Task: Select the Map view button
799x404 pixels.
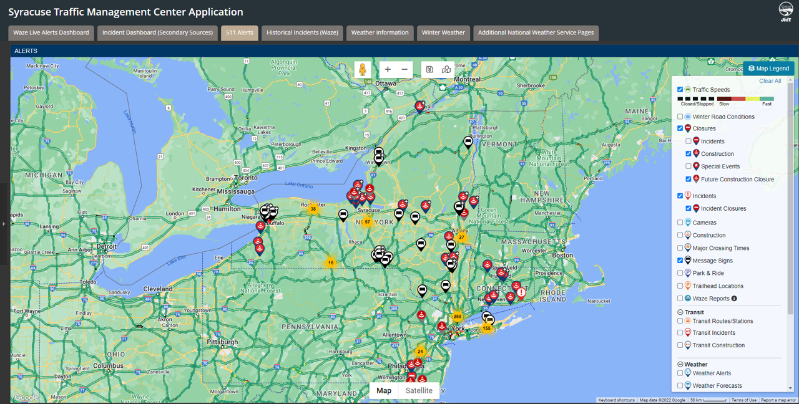Action: point(384,390)
